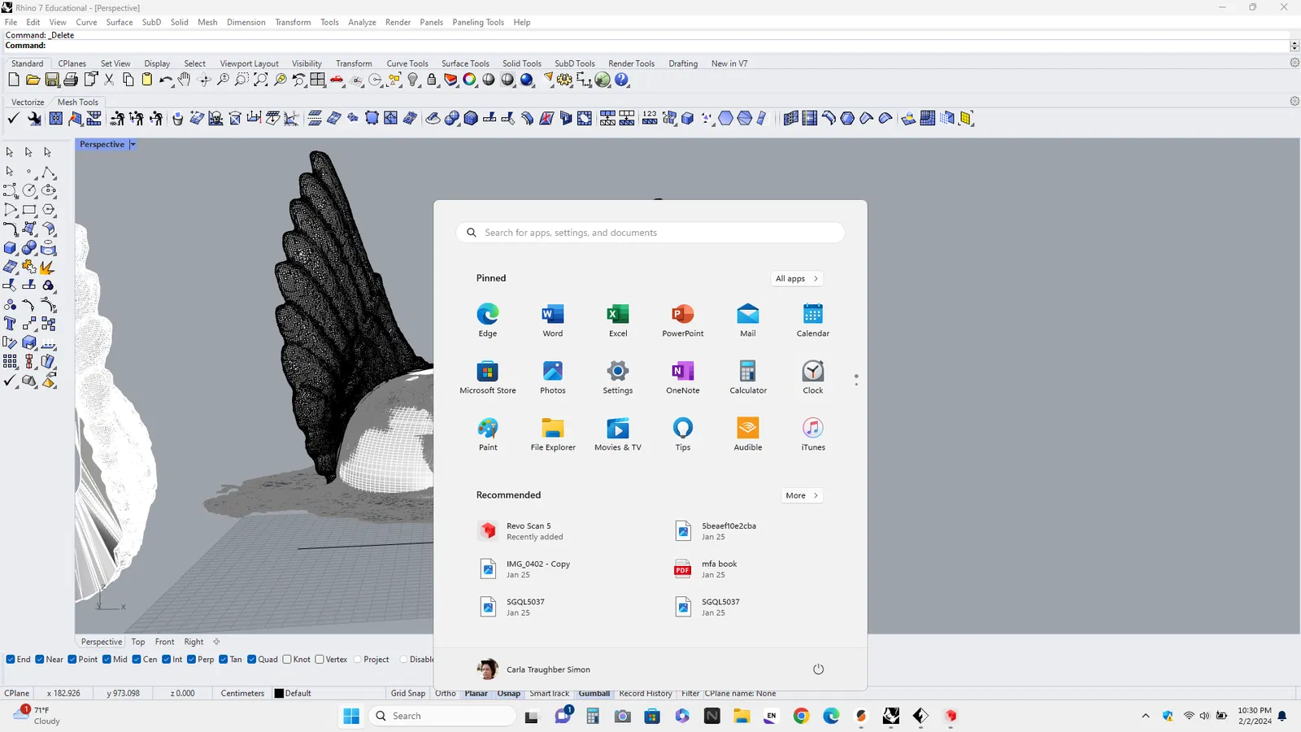Expand All apps in Start menu

(x=797, y=279)
